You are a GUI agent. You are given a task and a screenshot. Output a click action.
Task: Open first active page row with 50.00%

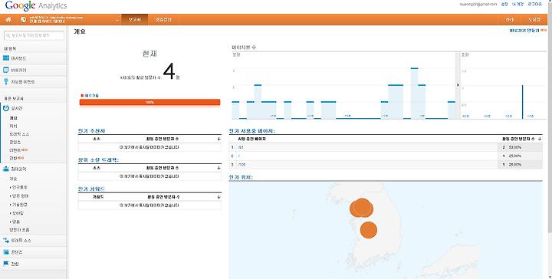pos(386,147)
